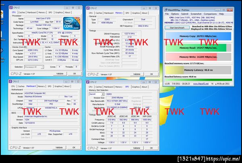This screenshot has height=163, width=242.
Task: Click the Memory-Latency result bar
Action: (198, 70)
